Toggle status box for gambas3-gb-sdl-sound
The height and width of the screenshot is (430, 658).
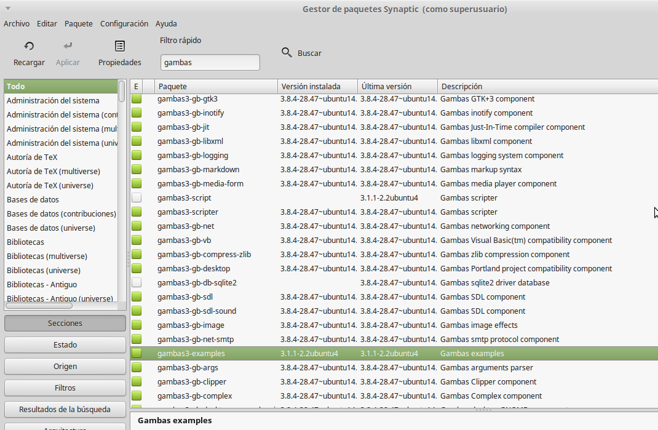137,311
